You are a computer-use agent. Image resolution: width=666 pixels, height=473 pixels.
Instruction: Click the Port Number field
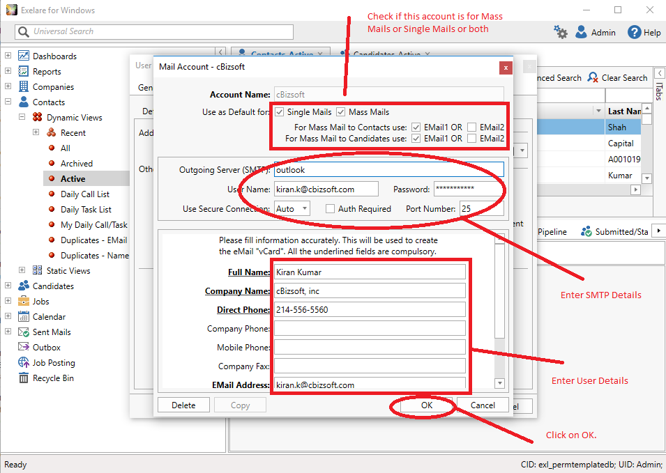[x=482, y=209]
